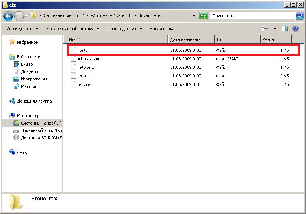Click the Новая папка button

(162, 29)
